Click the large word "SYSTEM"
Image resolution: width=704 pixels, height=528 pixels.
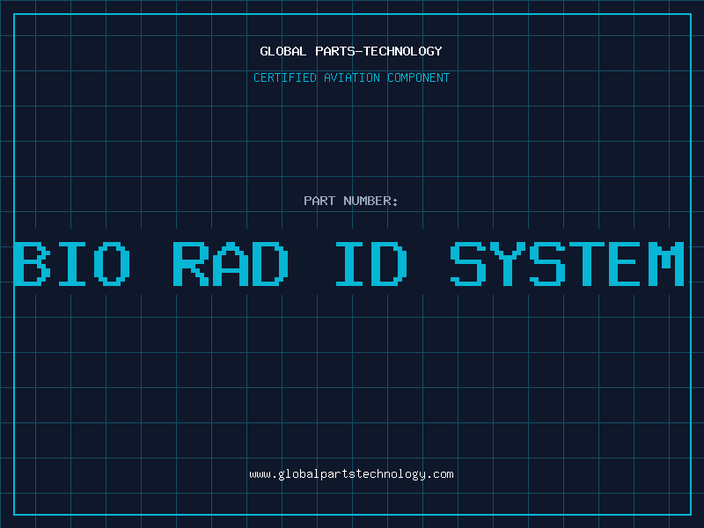point(567,263)
